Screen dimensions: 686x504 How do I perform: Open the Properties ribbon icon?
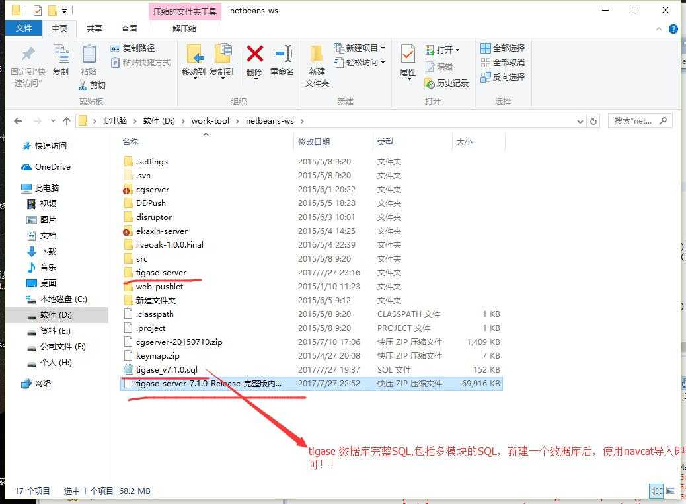408,55
